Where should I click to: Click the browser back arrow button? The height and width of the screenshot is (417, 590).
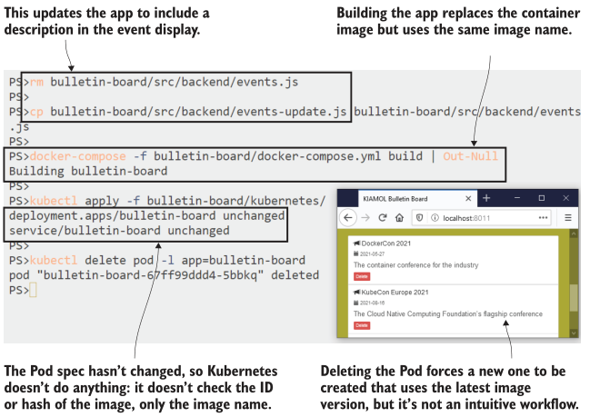(x=347, y=218)
